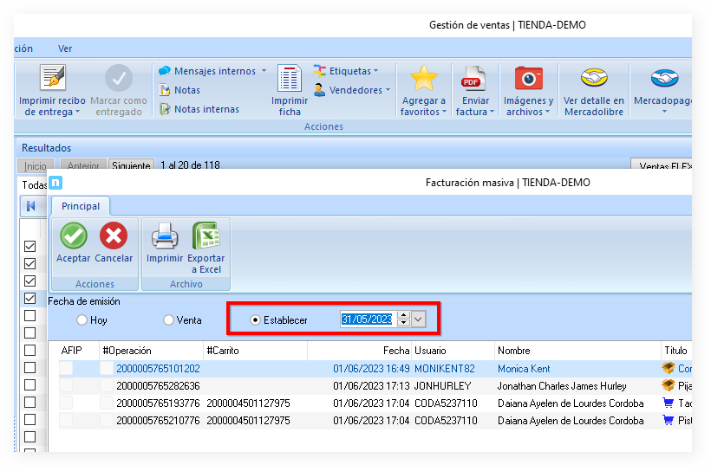Screen dimensions: 711x471
Task: Select the Hoy radio button
Action: 82,320
